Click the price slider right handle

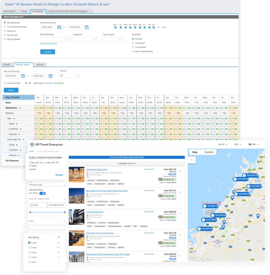pyautogui.click(x=65, y=212)
